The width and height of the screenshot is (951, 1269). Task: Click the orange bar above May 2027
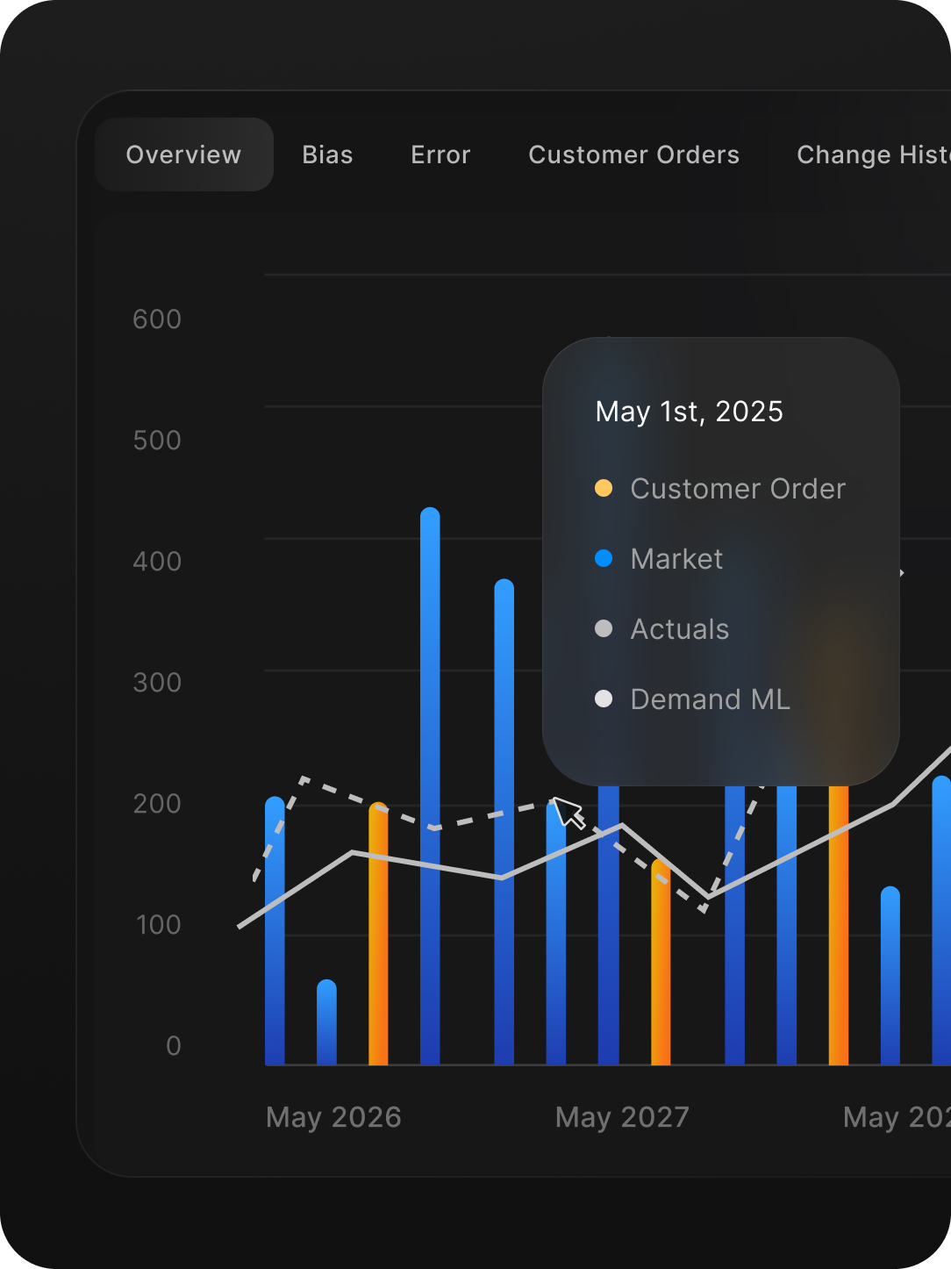pyautogui.click(x=661, y=965)
